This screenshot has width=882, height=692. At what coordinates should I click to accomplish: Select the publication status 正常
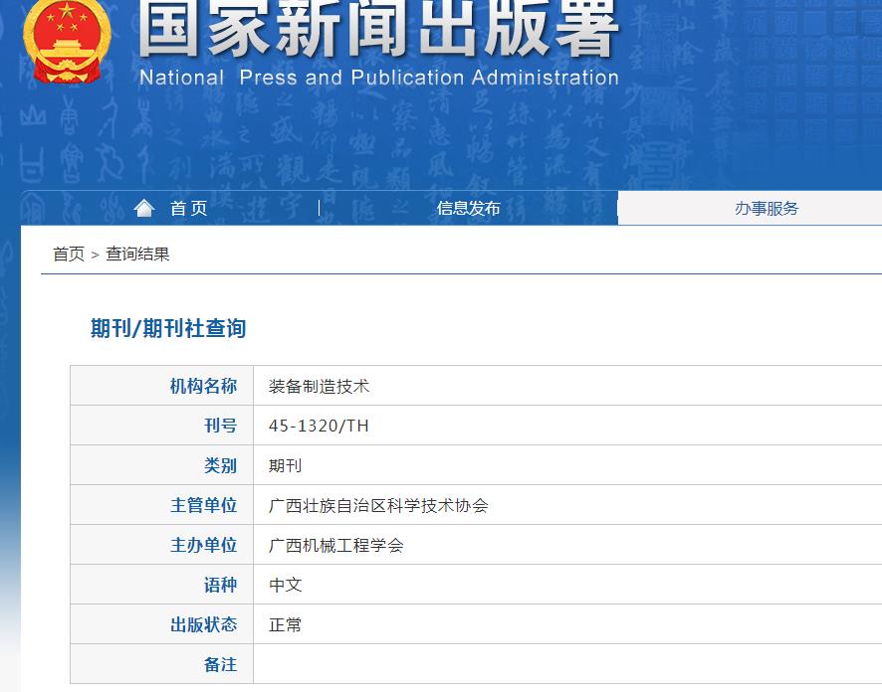click(x=285, y=623)
